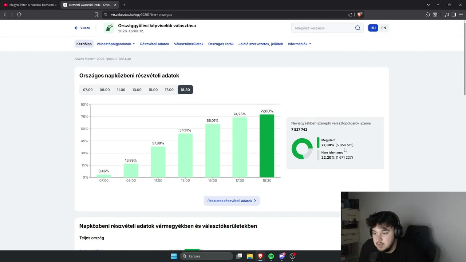
Task: Open Részletes részvételi adatok button
Action: point(232,201)
